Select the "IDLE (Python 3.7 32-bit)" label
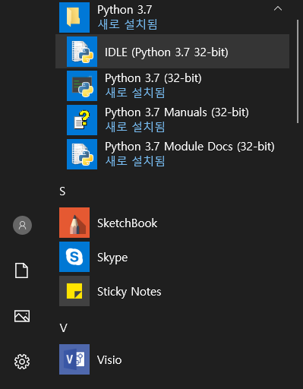 pos(166,52)
